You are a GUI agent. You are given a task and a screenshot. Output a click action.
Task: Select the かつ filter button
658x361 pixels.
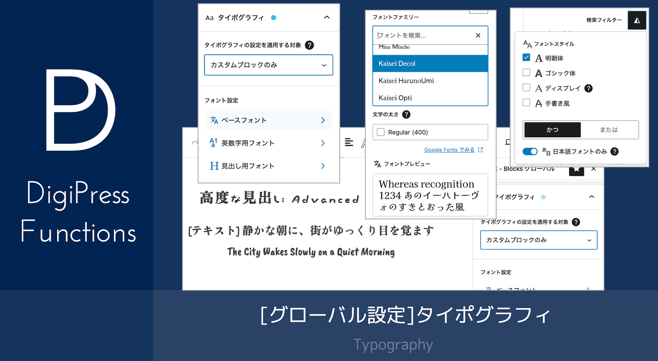coord(553,130)
